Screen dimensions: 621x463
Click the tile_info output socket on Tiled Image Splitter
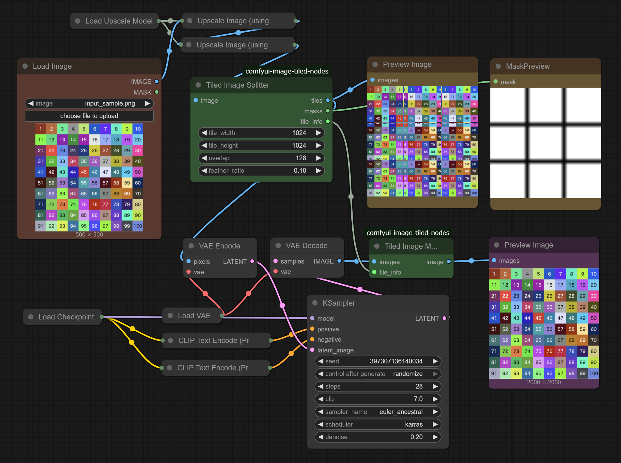click(328, 121)
